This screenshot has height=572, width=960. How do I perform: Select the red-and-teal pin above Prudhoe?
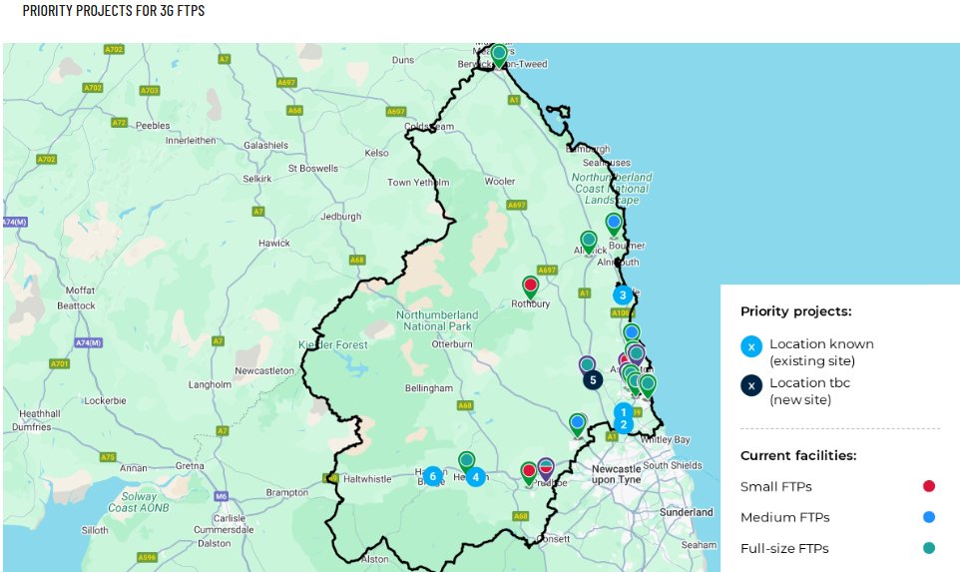546,469
